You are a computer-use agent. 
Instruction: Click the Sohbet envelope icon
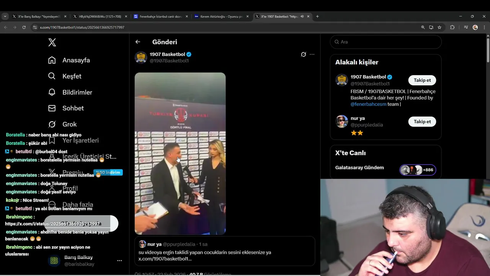52,108
